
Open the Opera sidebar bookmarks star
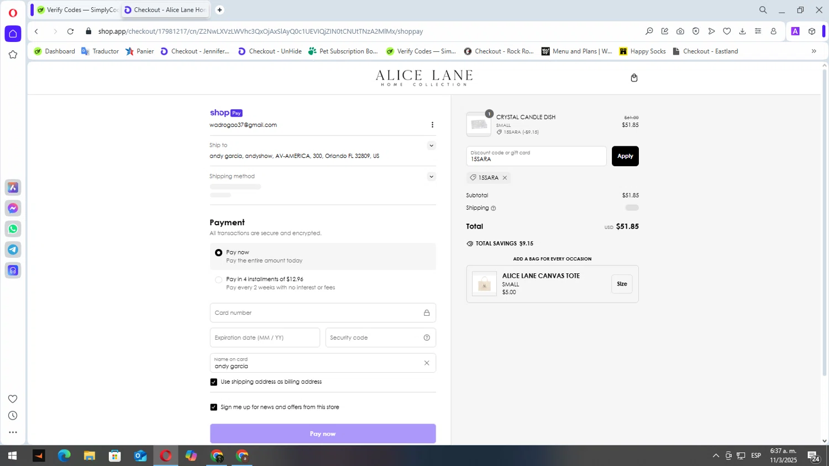[x=13, y=55]
